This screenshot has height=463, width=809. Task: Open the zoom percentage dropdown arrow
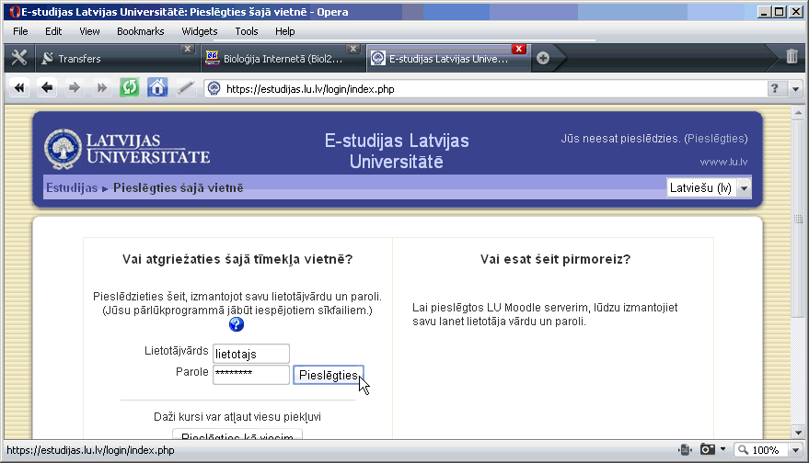point(796,450)
